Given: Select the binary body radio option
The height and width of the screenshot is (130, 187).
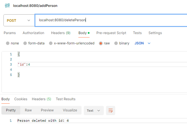Looking at the screenshot, I should click(116, 43).
